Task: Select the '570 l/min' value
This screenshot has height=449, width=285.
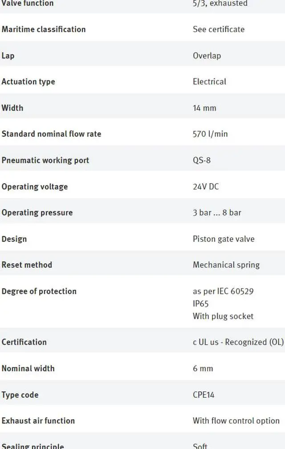Action: click(x=210, y=134)
